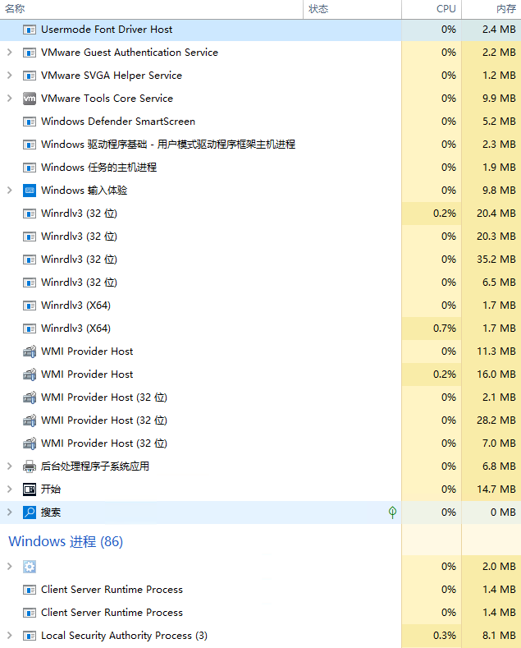Expand the 搜索 process row
This screenshot has height=648, width=521.
[x=10, y=512]
